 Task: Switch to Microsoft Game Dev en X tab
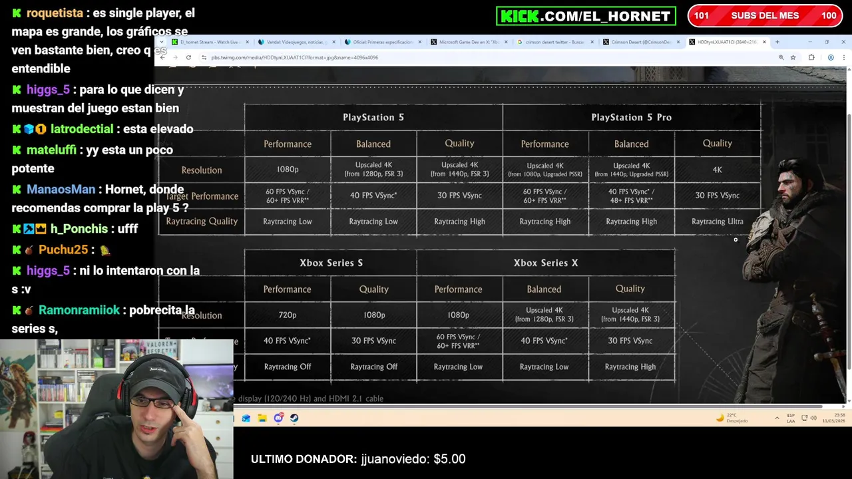pos(469,42)
